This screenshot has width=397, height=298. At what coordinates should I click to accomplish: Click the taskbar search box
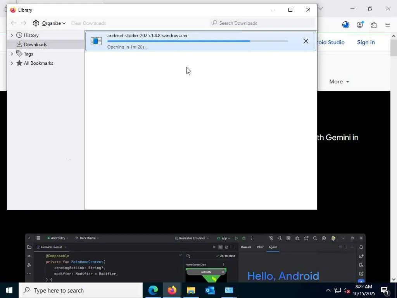pyautogui.click(x=81, y=290)
